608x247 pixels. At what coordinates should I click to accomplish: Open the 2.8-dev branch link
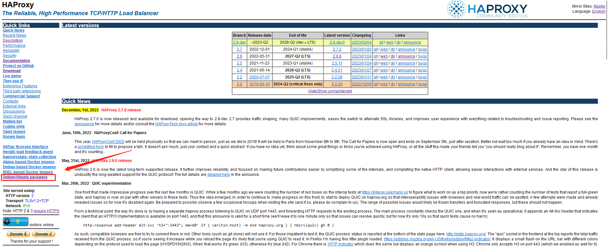(x=239, y=42)
